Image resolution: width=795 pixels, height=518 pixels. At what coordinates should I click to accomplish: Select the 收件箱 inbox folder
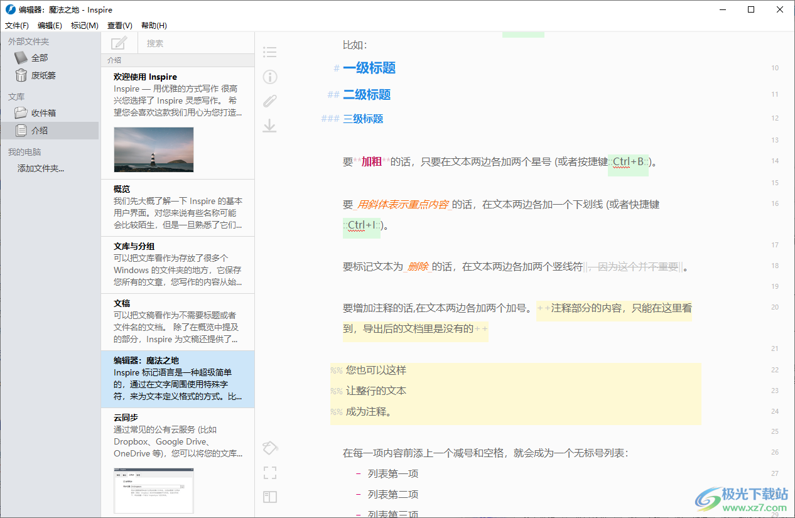(43, 113)
